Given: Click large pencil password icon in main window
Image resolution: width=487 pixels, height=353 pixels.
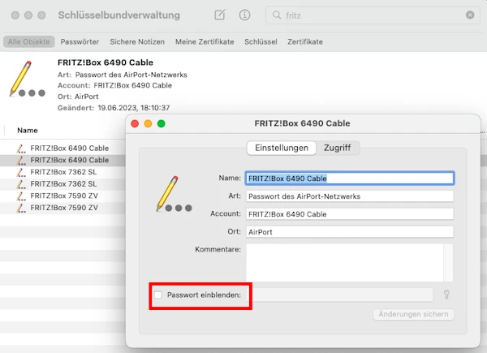Looking at the screenshot, I should (27, 79).
